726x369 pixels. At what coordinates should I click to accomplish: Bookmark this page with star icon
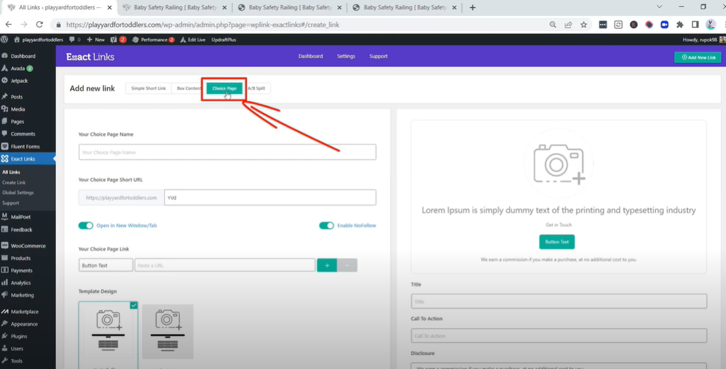click(583, 25)
